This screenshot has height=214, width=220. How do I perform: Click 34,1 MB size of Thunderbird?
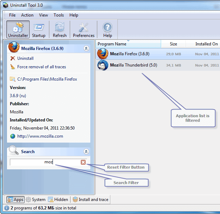[173, 65]
